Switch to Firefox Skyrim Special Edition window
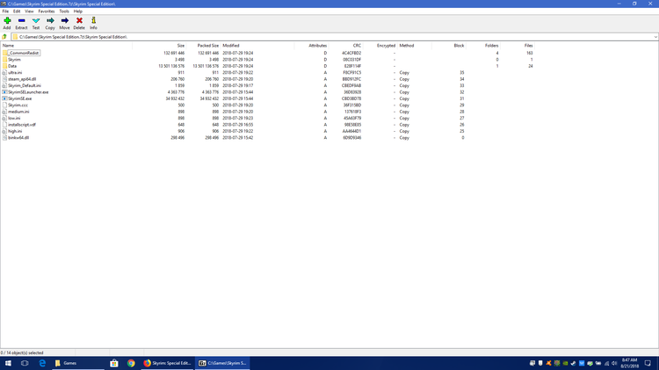Viewport: 659px width, 370px height. click(x=167, y=363)
